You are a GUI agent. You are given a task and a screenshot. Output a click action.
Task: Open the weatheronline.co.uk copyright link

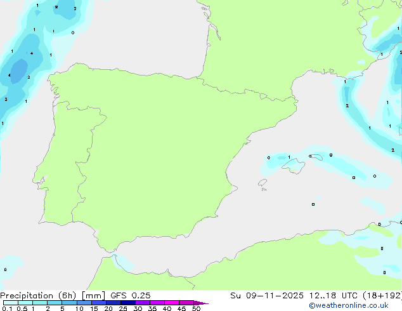point(349,305)
